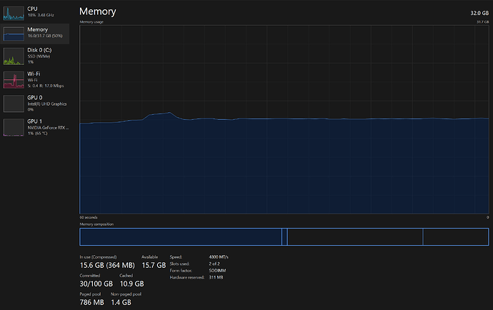Click the standby segment of Memory composition bar
The image size is (493, 310).
coord(354,237)
